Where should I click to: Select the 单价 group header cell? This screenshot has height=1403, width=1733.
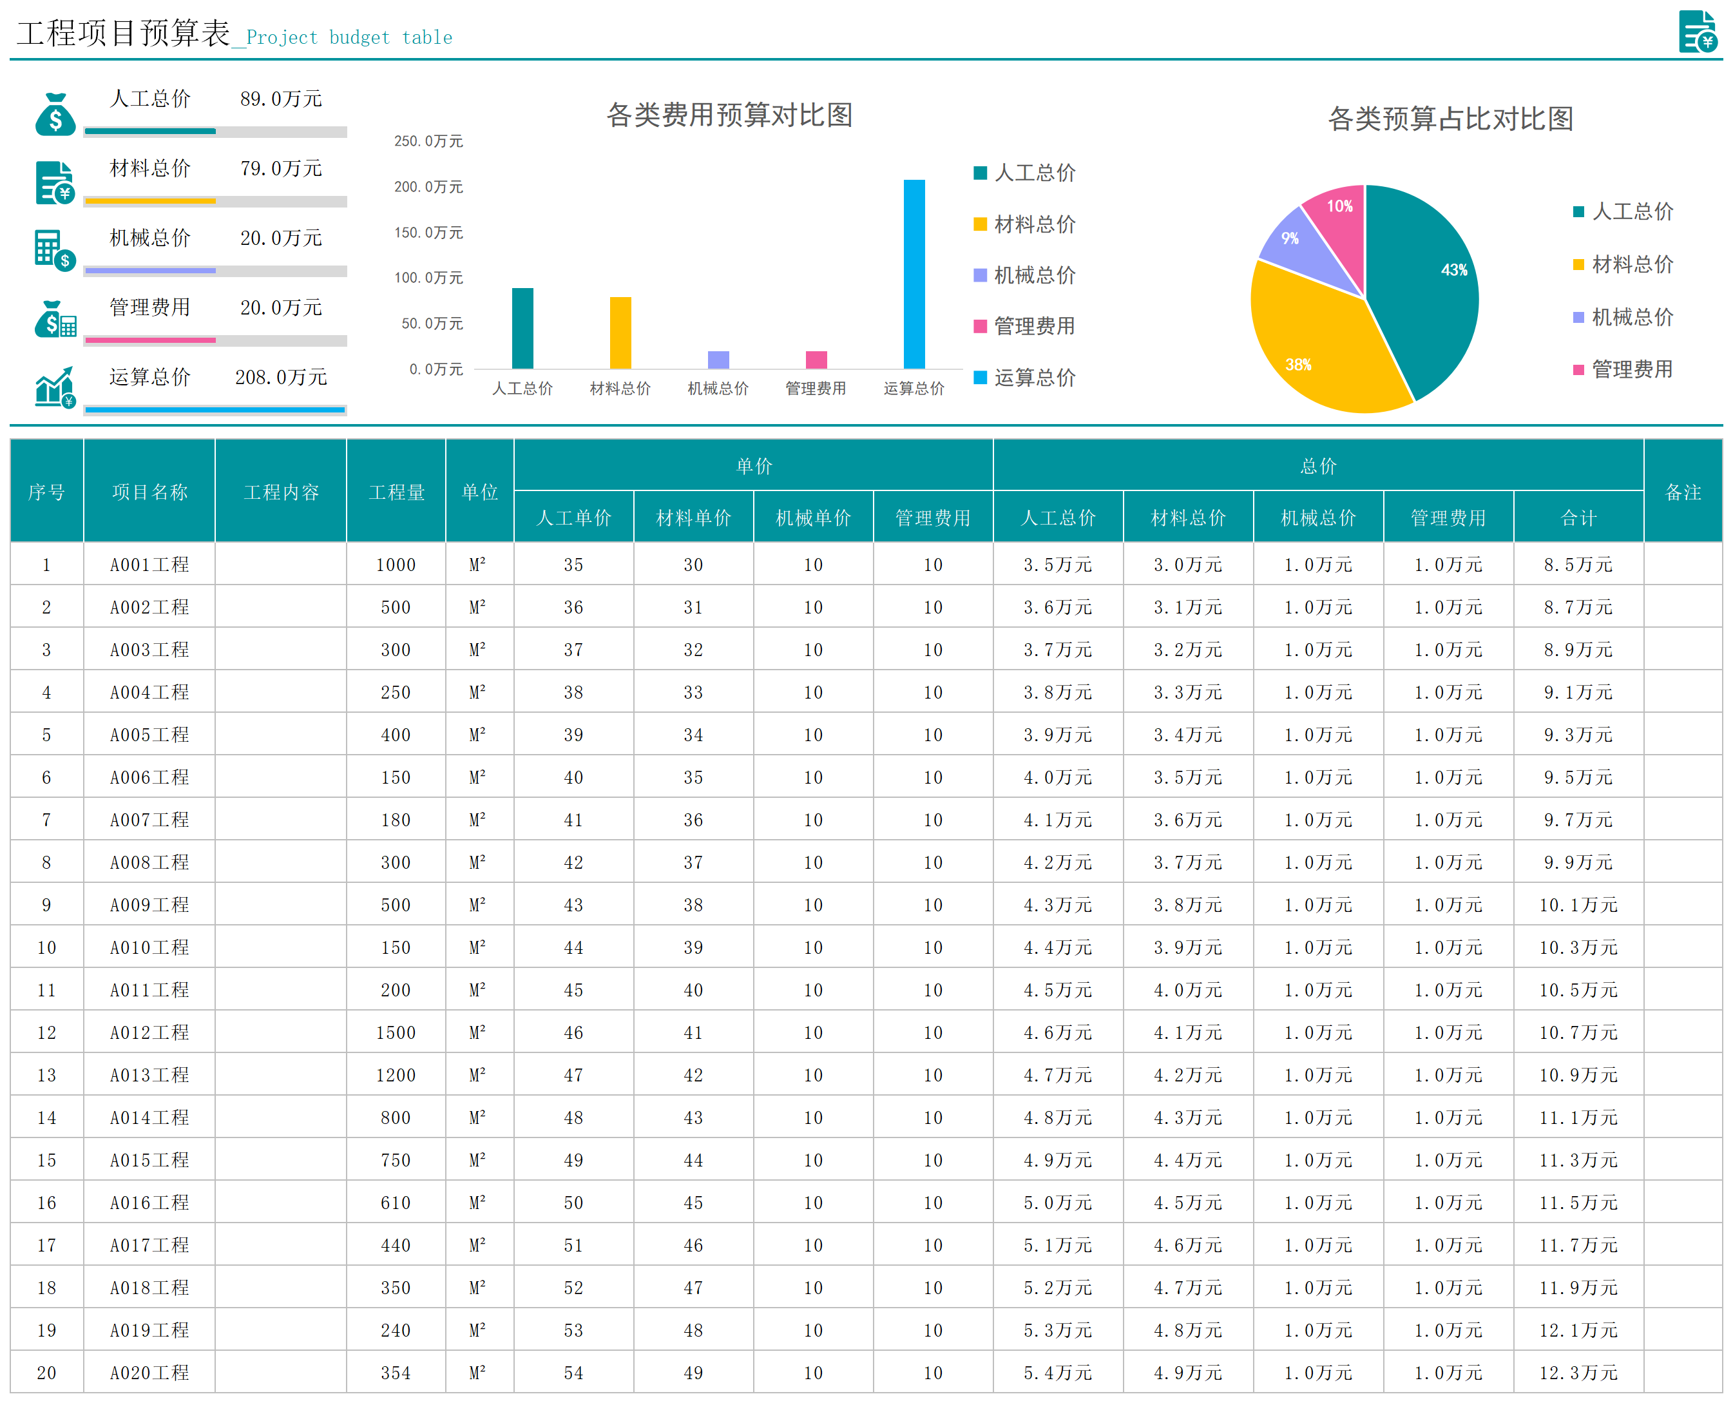(753, 465)
